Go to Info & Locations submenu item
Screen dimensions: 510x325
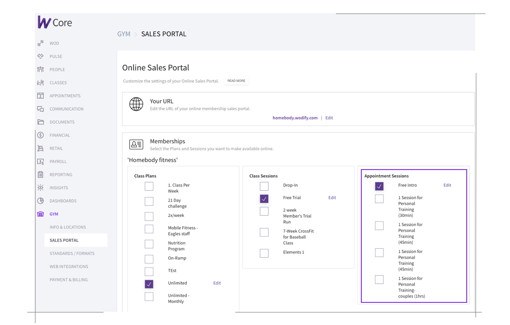point(68,227)
